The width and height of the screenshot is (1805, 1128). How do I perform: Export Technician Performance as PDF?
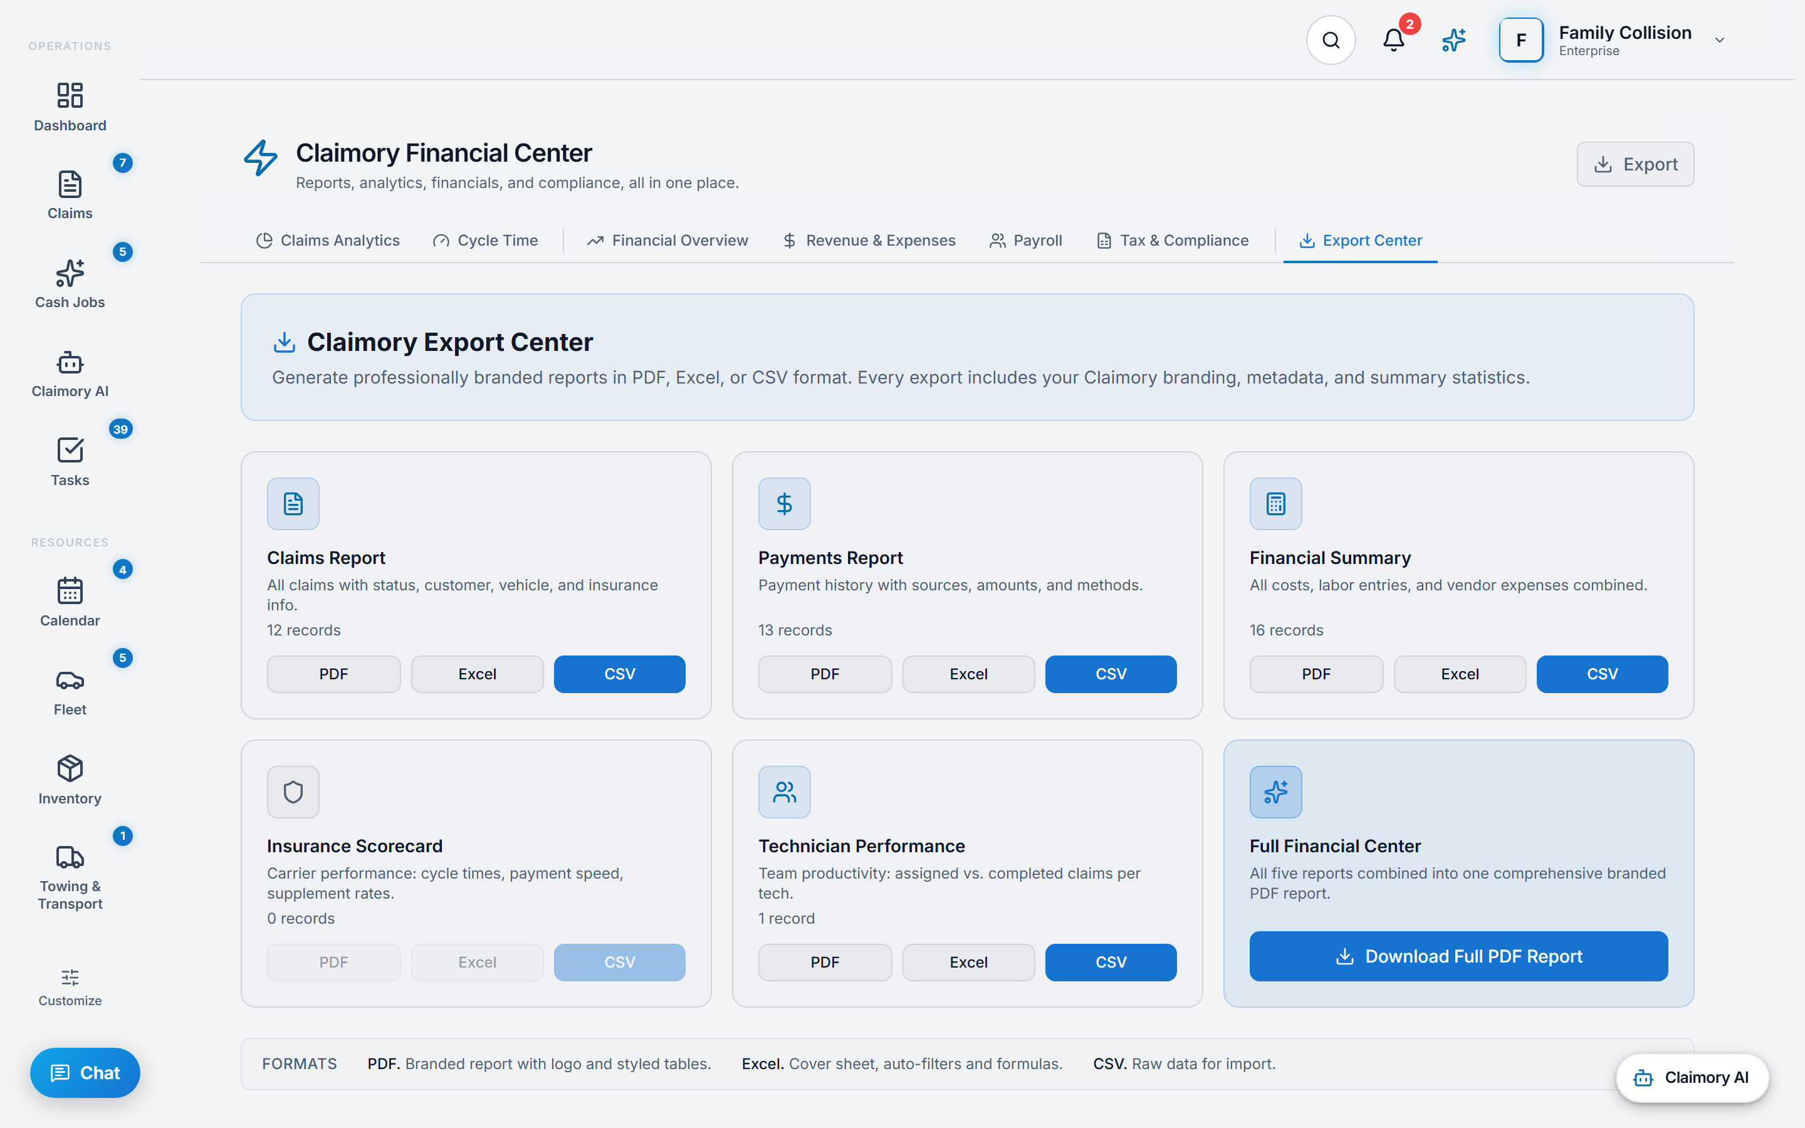824,962
